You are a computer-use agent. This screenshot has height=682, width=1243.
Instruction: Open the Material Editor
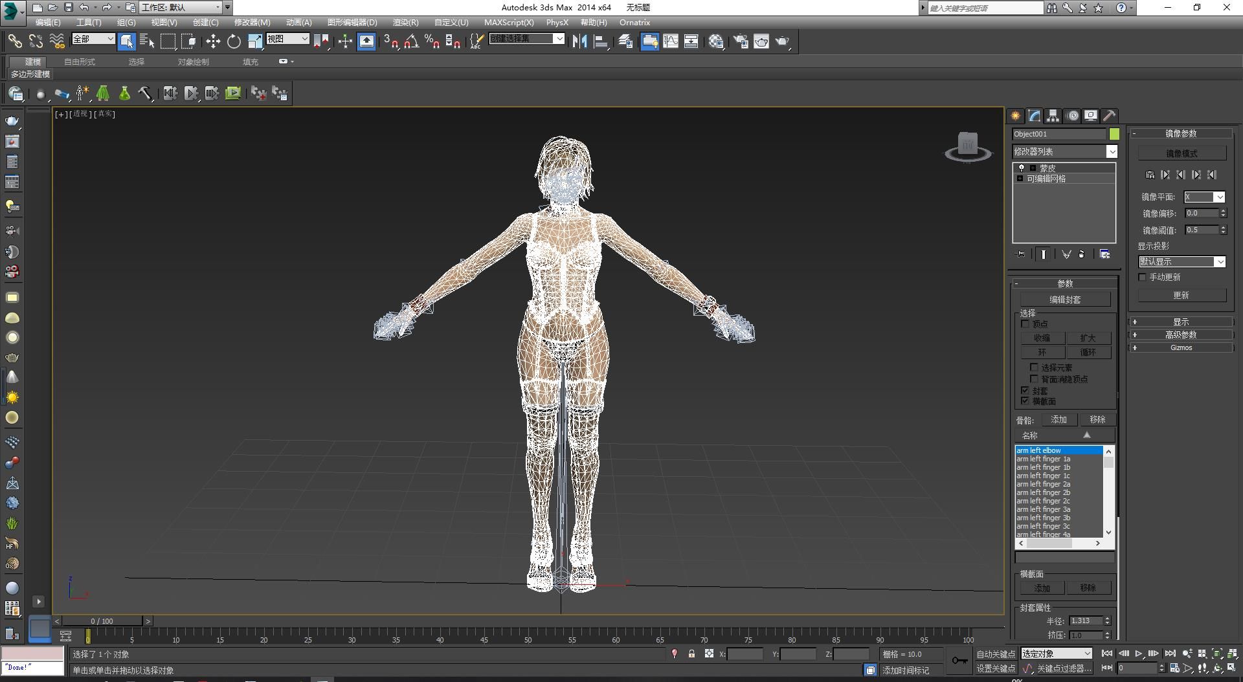click(715, 41)
